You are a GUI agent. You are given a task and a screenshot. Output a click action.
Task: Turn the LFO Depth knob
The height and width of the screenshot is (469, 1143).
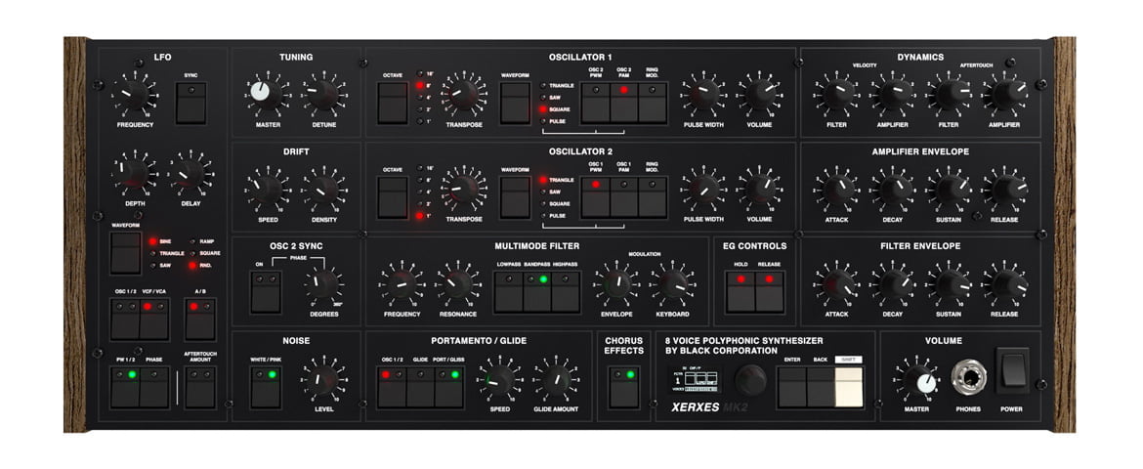click(134, 174)
